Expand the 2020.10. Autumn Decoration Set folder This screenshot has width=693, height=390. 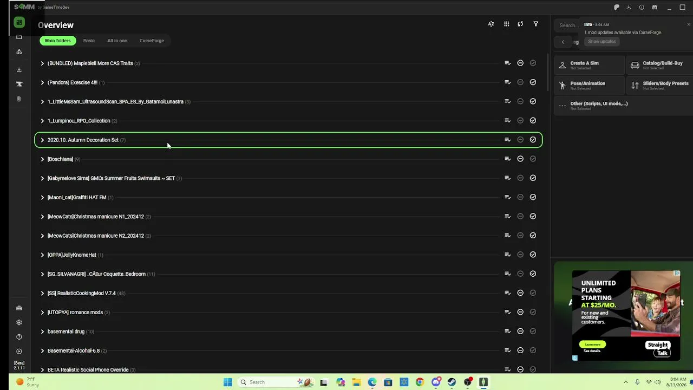coord(42,140)
